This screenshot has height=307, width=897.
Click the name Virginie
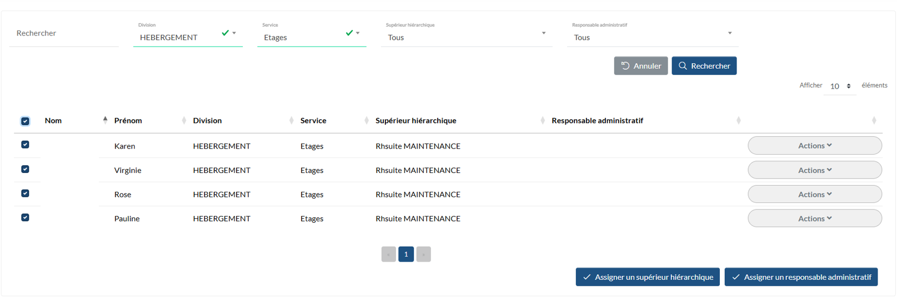coord(128,170)
